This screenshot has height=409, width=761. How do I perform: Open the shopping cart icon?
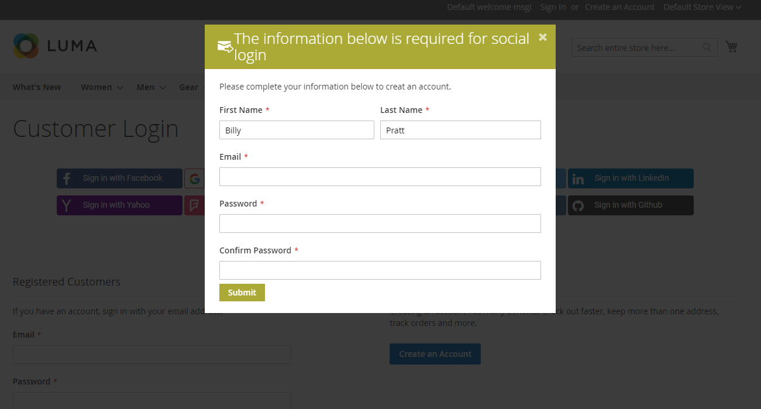click(x=731, y=47)
